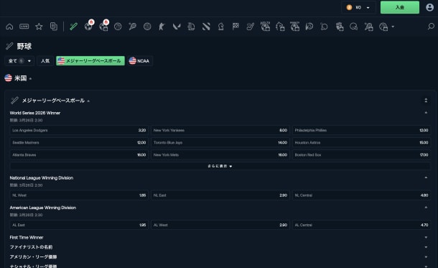Screen dimensions: 438x268
Task: Open the bet slip documents icon
Action: pyautogui.click(x=54, y=27)
